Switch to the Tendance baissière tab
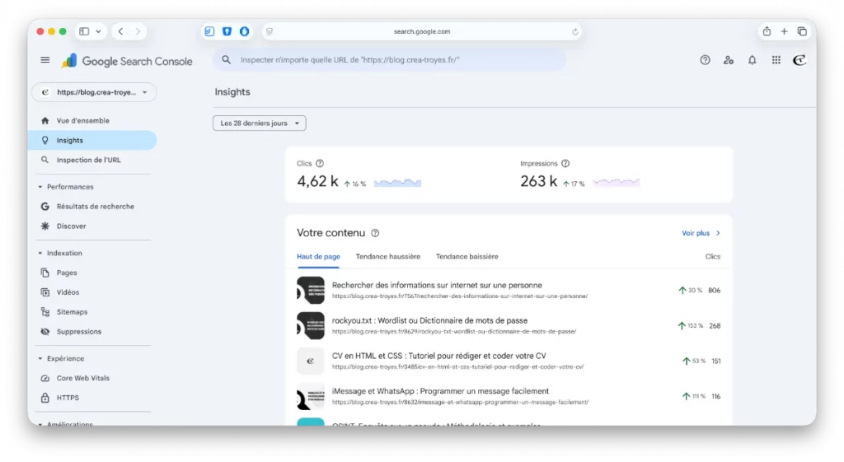This screenshot has height=462, width=844. (x=467, y=257)
